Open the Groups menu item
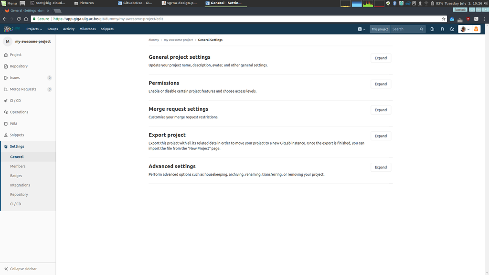This screenshot has width=489, height=275. (53, 29)
